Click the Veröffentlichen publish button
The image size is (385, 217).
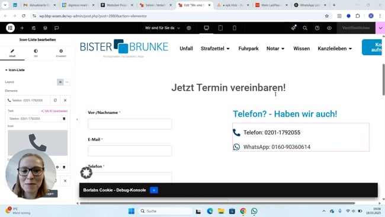tap(356, 28)
